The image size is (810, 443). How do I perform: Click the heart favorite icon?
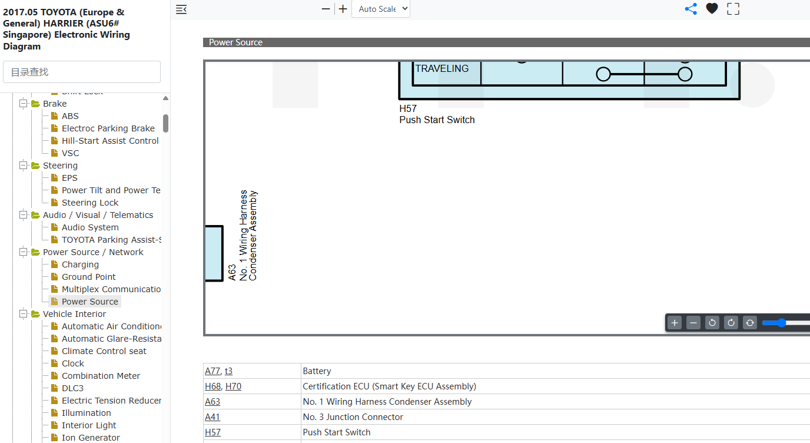[x=712, y=9]
